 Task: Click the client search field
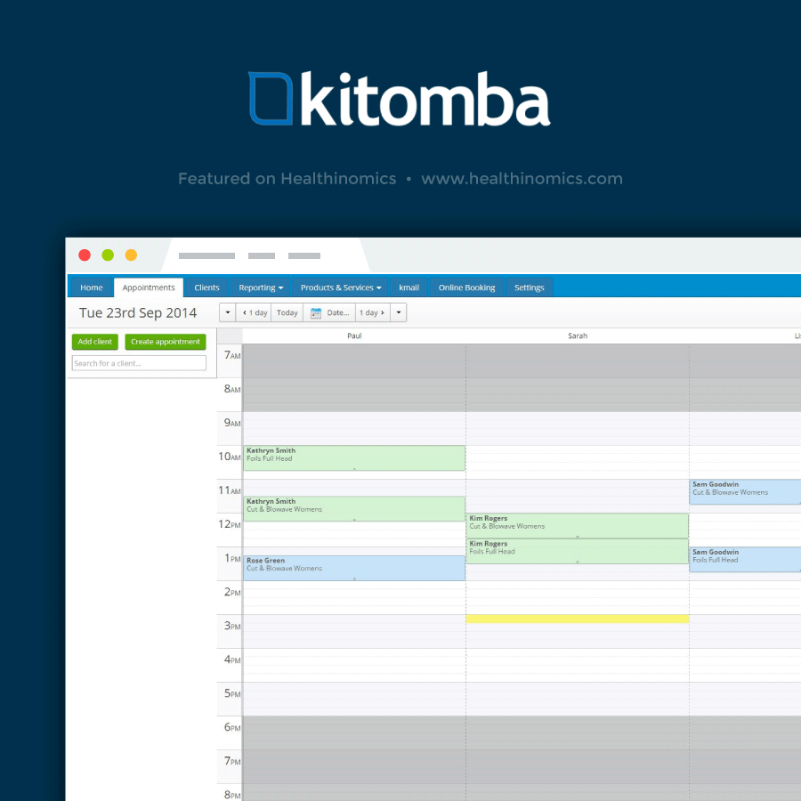click(138, 363)
